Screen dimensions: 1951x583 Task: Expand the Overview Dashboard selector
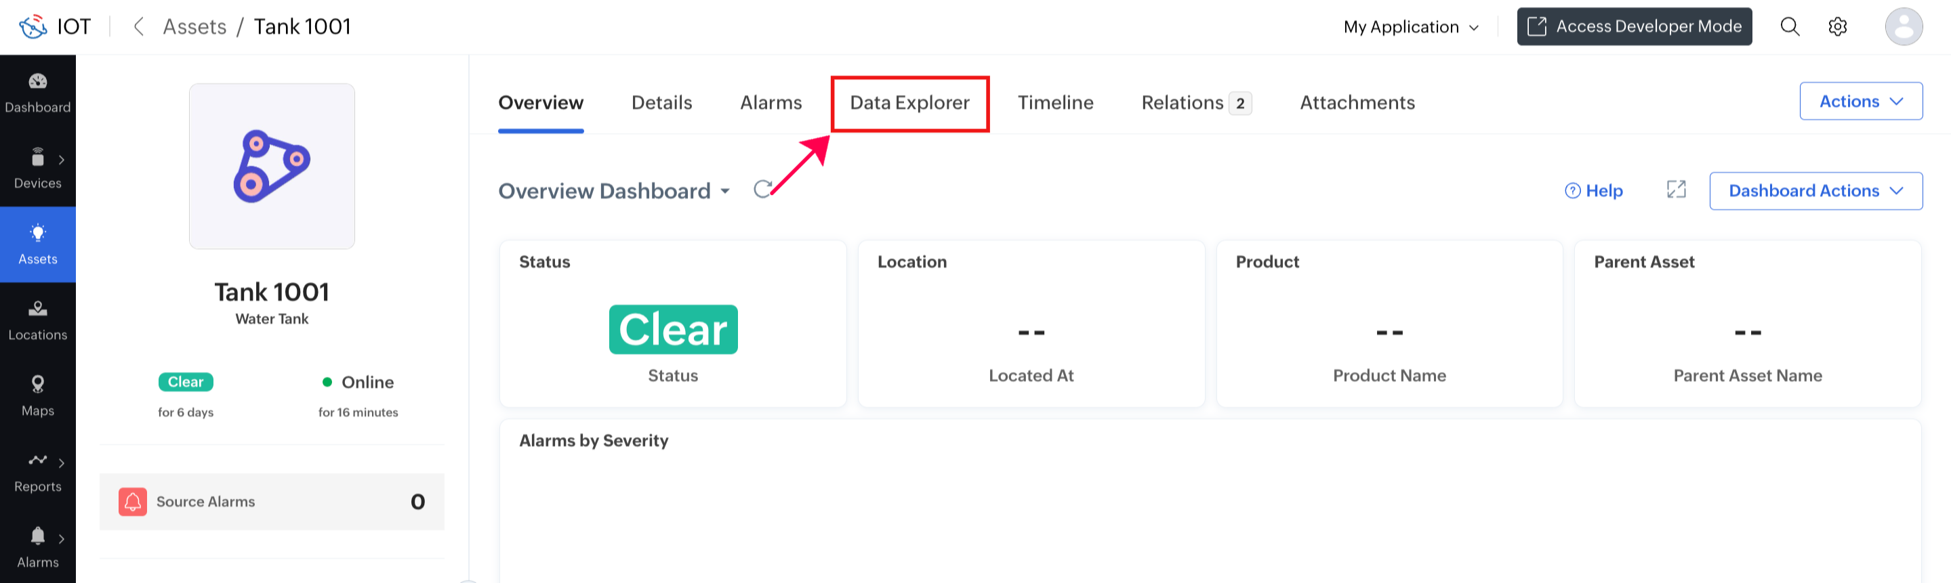614,191
